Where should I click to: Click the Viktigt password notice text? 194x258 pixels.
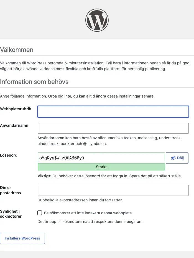110,176
